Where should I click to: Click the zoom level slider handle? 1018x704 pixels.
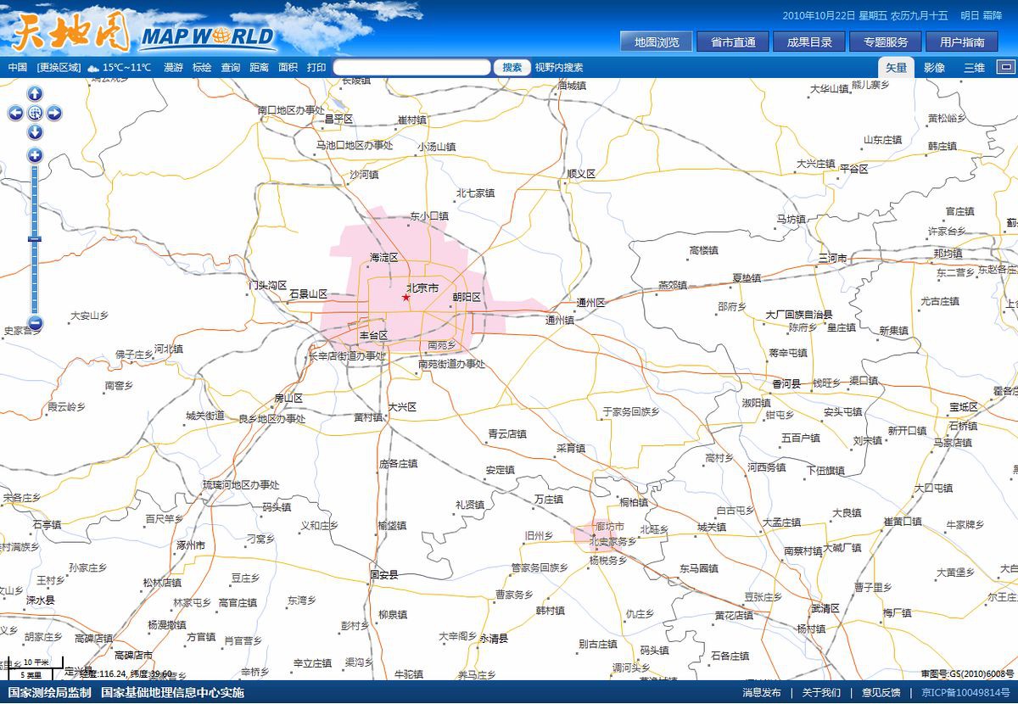point(35,239)
